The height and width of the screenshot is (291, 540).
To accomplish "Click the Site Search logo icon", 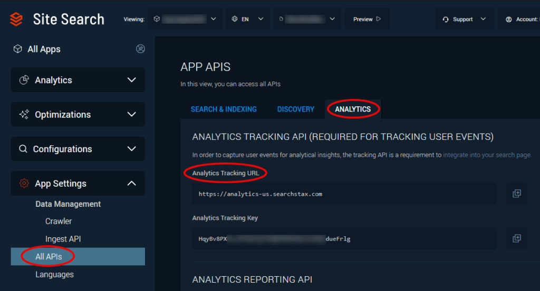I will 16,19.
